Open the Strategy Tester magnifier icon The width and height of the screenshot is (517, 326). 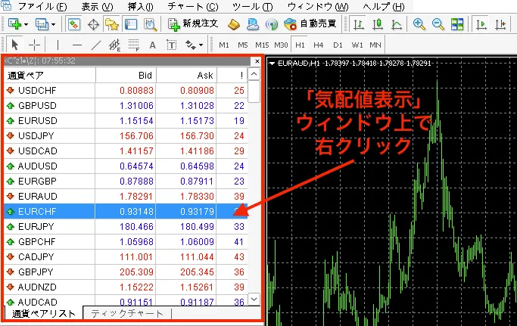click(151, 24)
